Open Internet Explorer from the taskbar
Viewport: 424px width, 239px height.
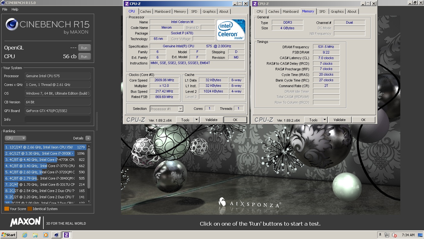pos(25,235)
